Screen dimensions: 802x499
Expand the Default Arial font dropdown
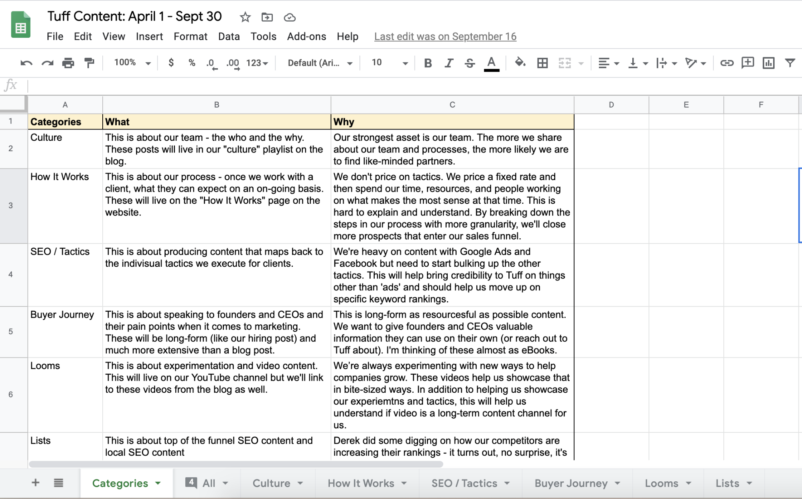coord(320,63)
